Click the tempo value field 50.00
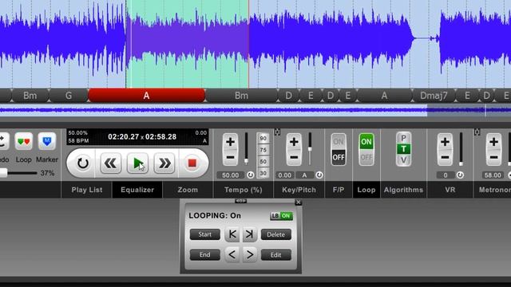 pyautogui.click(x=231, y=175)
